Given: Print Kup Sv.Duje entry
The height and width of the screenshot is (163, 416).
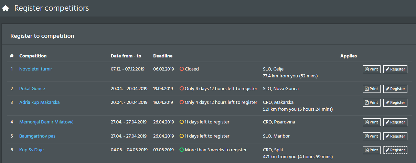Looking at the screenshot, I should coord(371,150).
